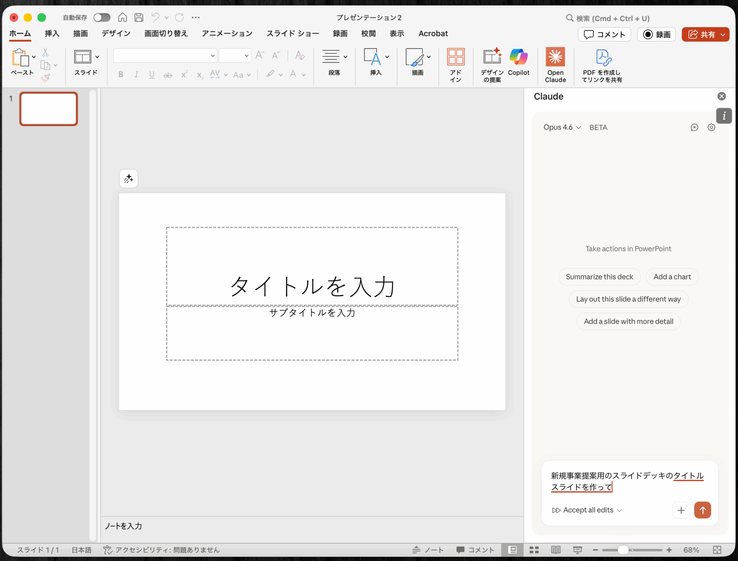Toggle the 自動保存 switch off
The image size is (738, 561).
102,17
